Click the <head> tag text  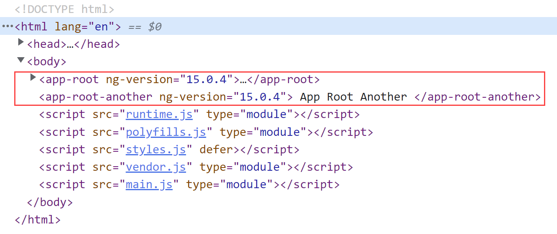point(46,44)
